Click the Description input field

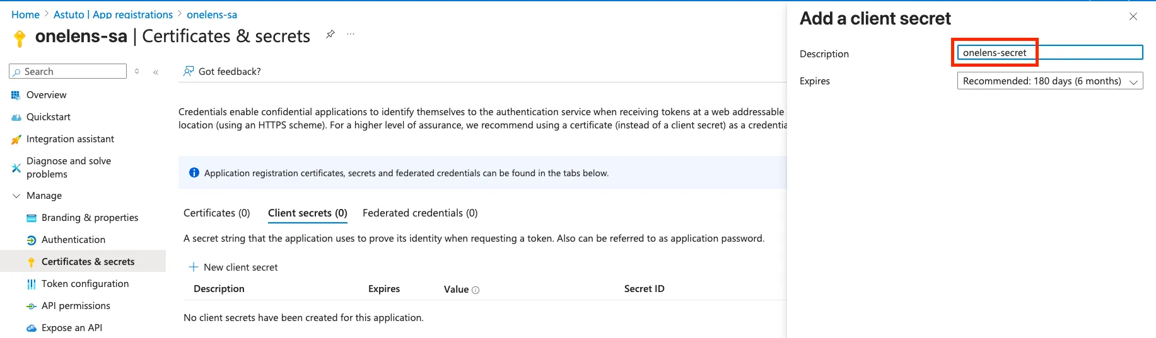pyautogui.click(x=1049, y=53)
